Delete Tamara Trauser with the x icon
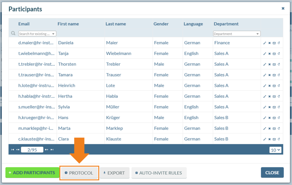 pyautogui.click(x=269, y=75)
